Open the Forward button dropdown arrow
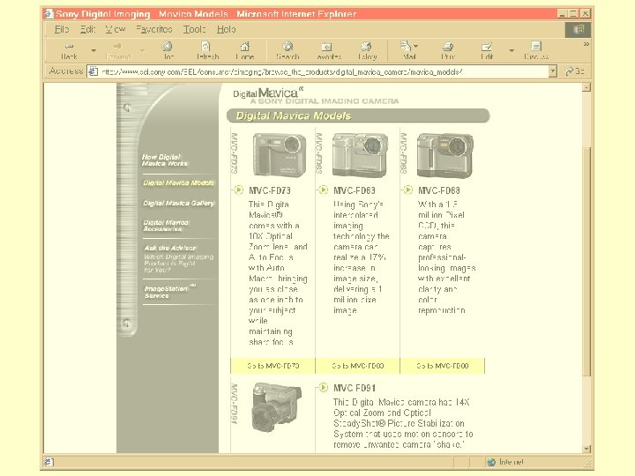The width and height of the screenshot is (635, 476). click(x=143, y=50)
